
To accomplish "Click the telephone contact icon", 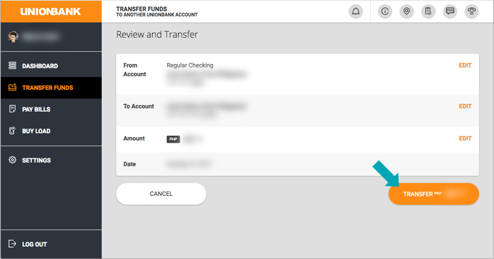I will pos(471,12).
